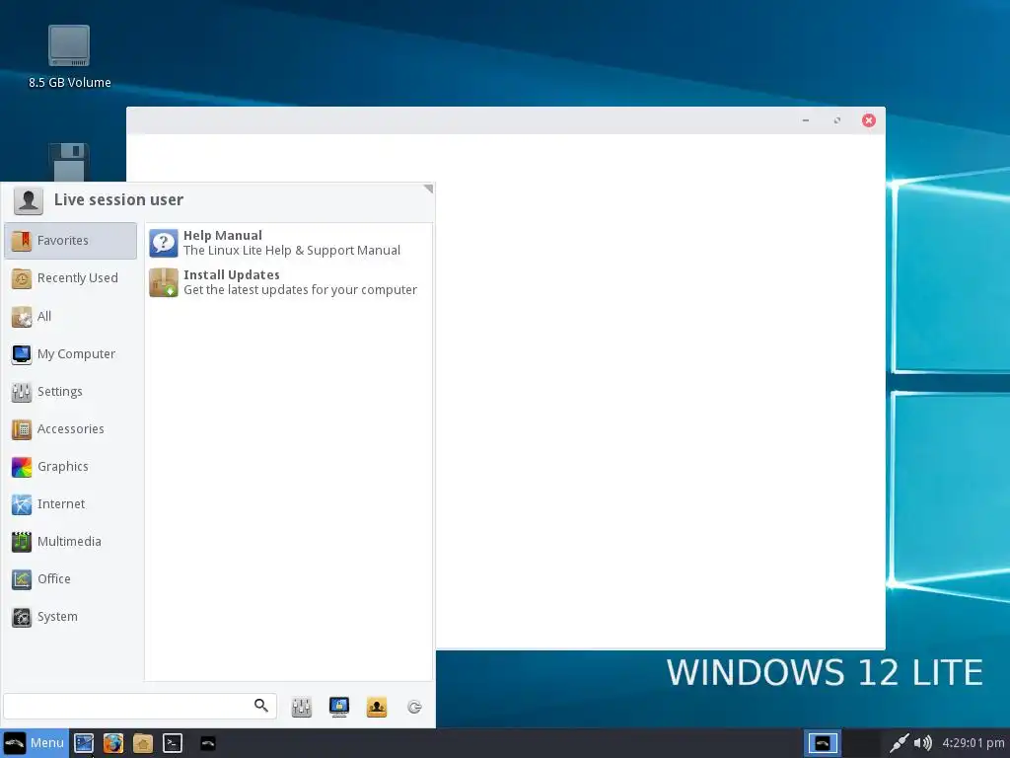The height and width of the screenshot is (758, 1010).
Task: Open My Computer category
Action: (70, 354)
